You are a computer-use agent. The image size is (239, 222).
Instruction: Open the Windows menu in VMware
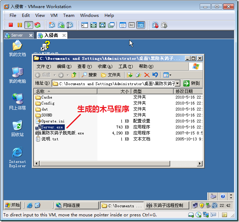coord(89,15)
